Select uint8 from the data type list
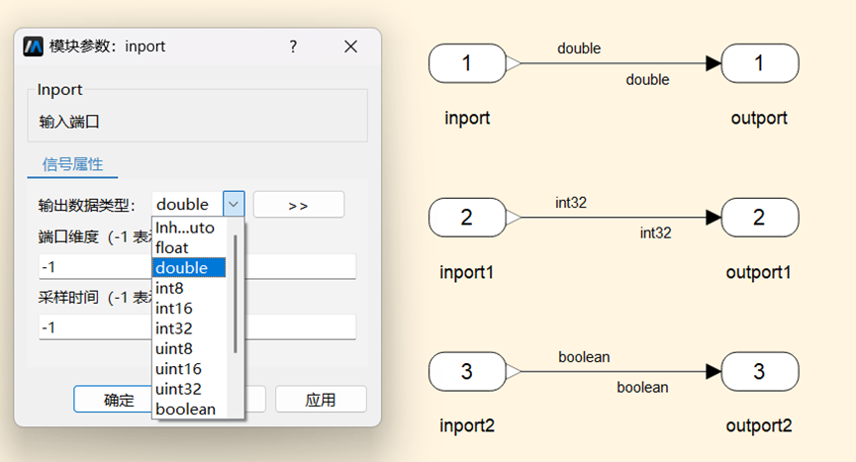The width and height of the screenshot is (856, 462). pos(189,348)
